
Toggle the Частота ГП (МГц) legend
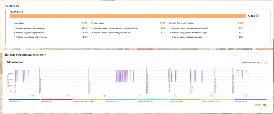pyautogui.click(x=186, y=100)
